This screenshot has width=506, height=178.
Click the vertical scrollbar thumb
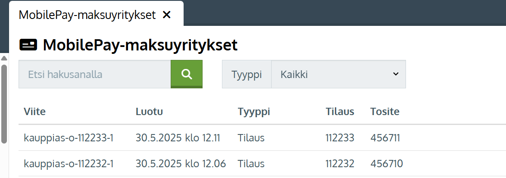coord(4,104)
